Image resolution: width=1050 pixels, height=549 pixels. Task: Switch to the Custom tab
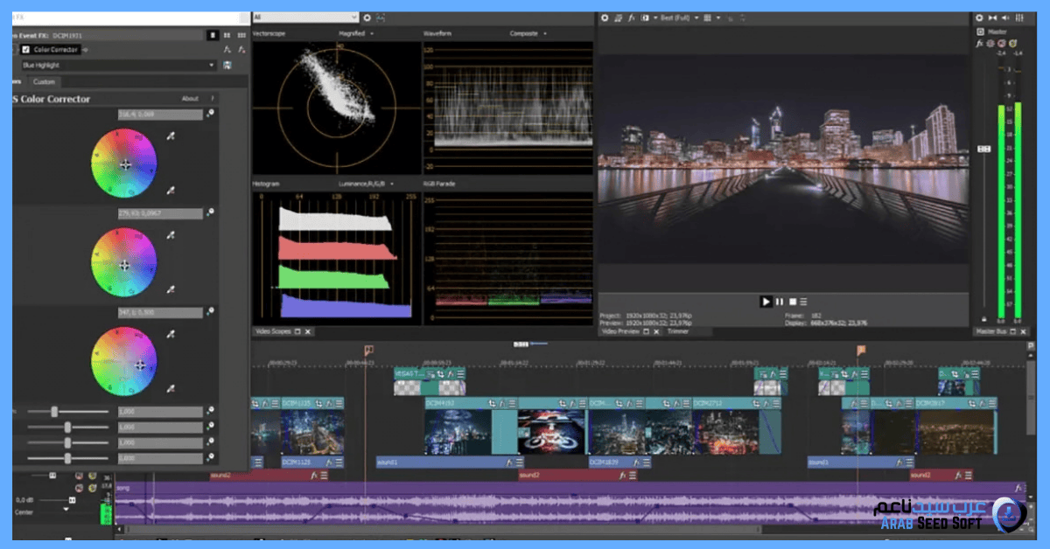click(44, 82)
